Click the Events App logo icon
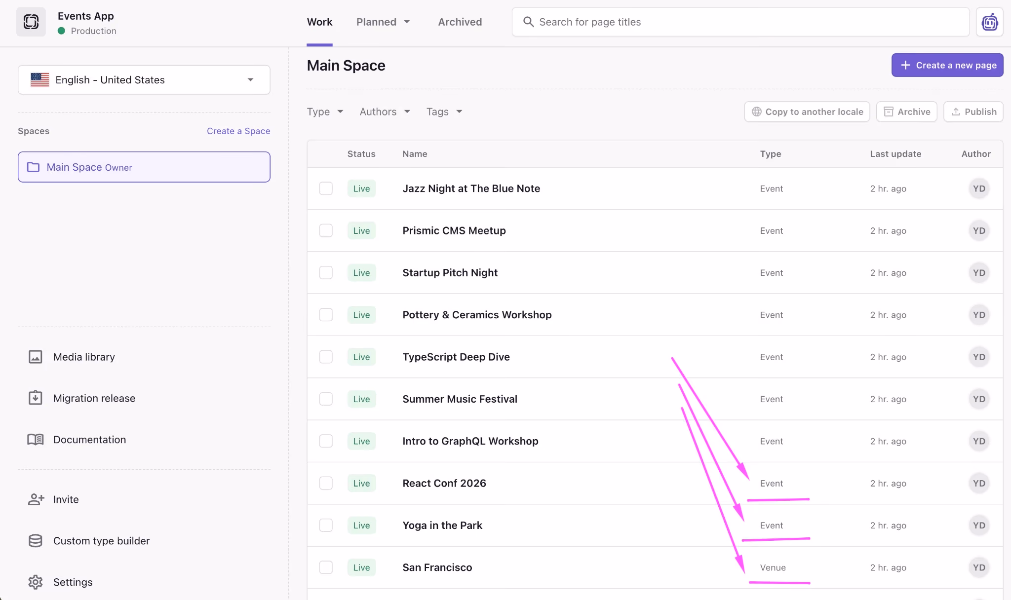Screen dimensions: 1011x600 31,22
